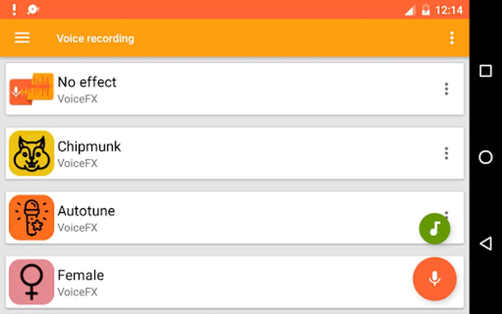Tap the Voice recording title
502x314 pixels.
click(95, 38)
